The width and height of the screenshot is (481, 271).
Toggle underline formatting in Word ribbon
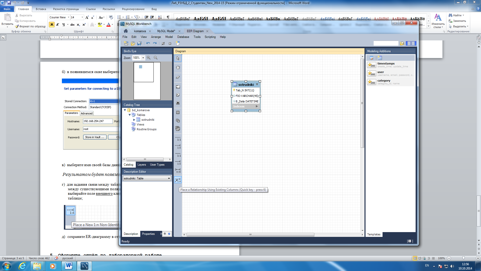63,25
